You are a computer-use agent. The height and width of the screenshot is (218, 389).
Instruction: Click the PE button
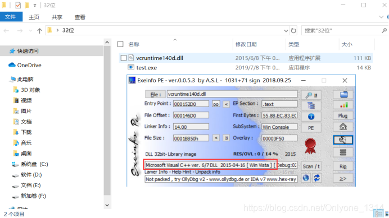(x=311, y=128)
